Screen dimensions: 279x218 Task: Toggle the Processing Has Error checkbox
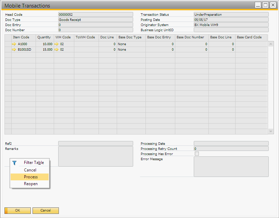(196, 154)
